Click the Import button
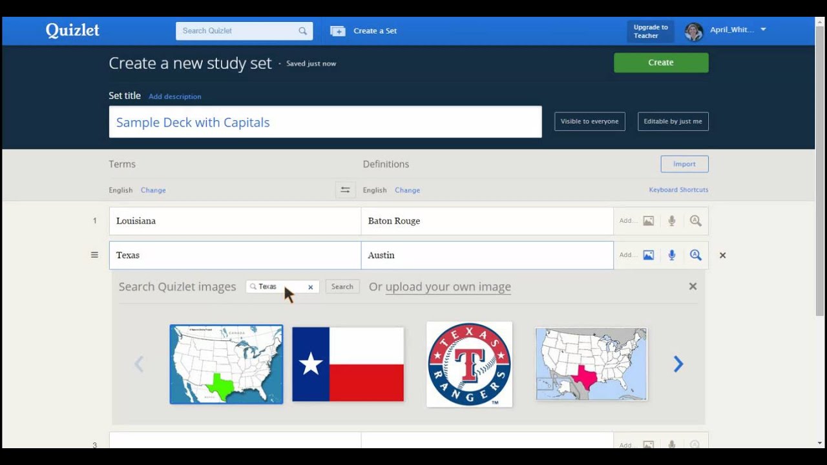Screen dimensions: 827x465 click(684, 164)
